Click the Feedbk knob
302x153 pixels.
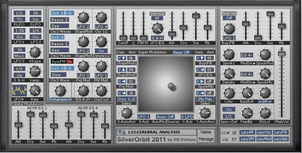[x=247, y=113]
